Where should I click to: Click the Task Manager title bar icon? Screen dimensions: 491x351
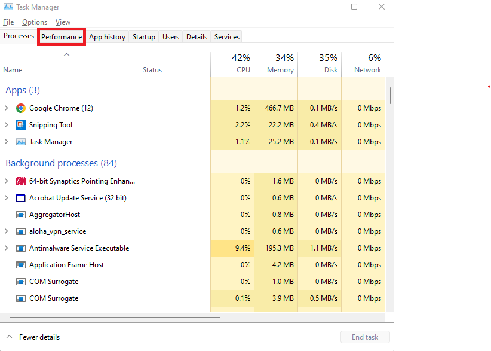click(x=8, y=7)
